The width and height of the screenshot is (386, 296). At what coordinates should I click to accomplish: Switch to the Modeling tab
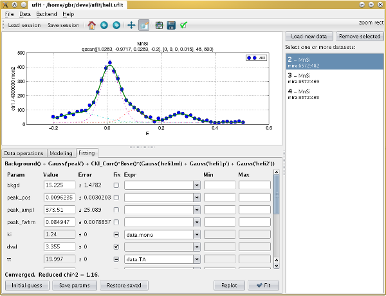[x=61, y=153]
